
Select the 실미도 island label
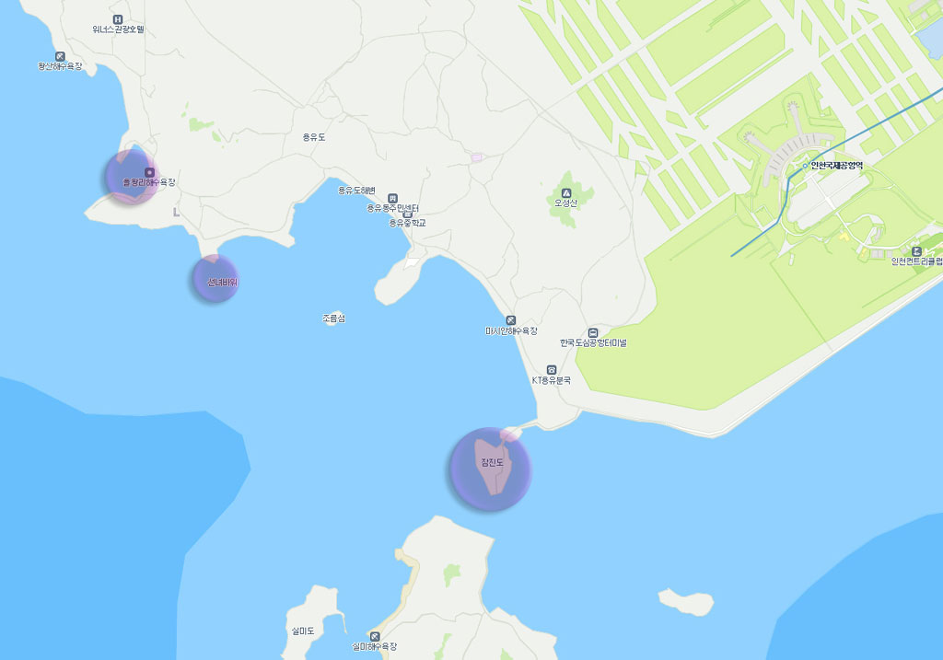[303, 631]
